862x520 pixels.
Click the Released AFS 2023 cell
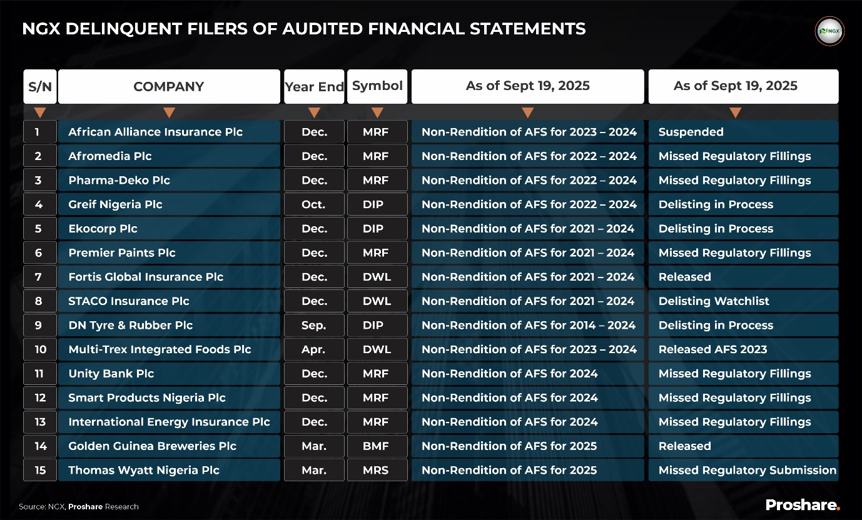coord(712,349)
